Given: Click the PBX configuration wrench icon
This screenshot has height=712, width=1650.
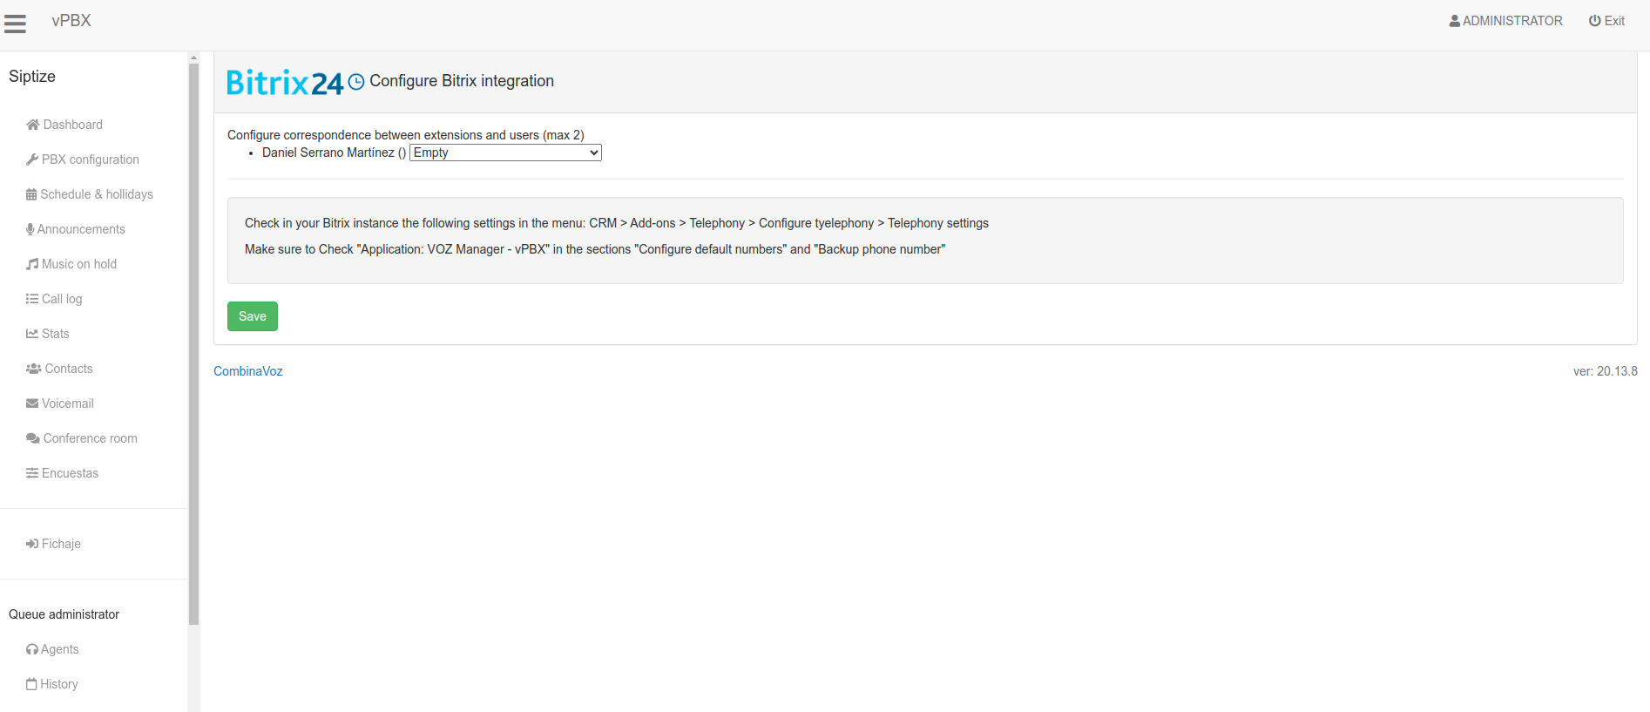Looking at the screenshot, I should coord(32,159).
